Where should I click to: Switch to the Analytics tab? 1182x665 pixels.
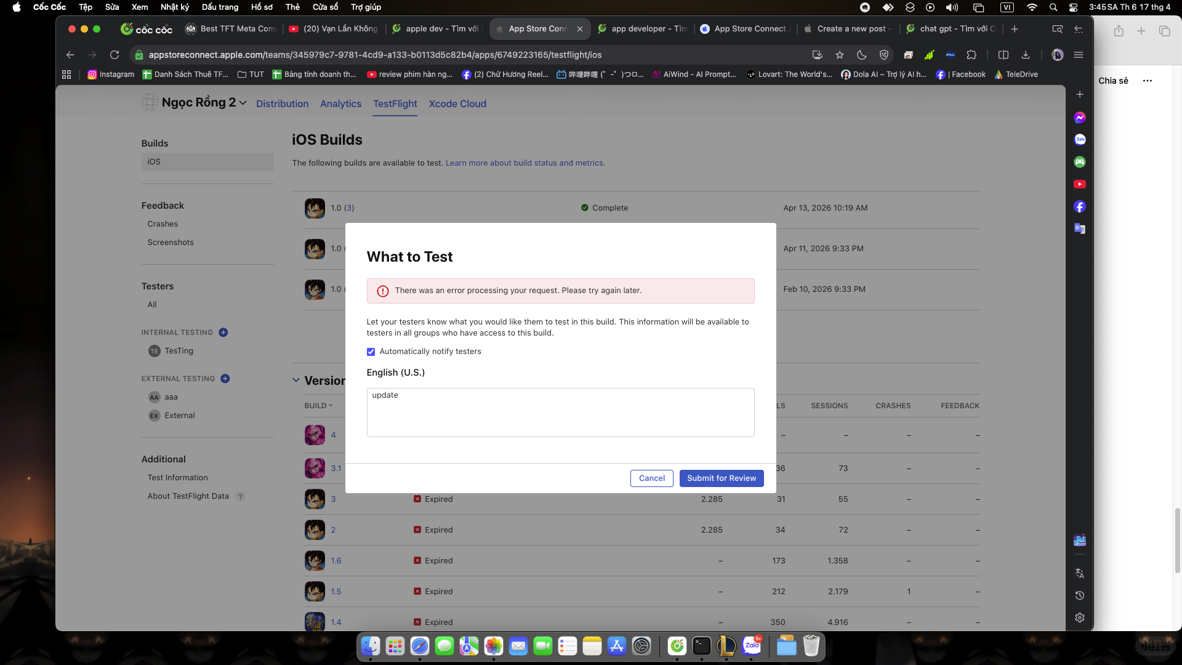(340, 103)
